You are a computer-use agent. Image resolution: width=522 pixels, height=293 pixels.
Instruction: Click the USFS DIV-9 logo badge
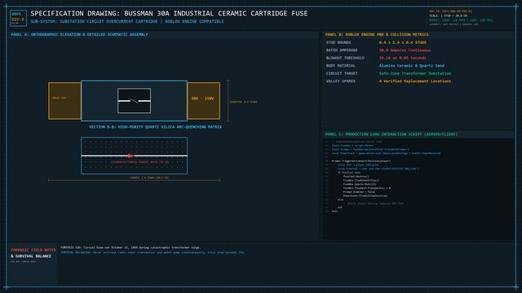(x=18, y=18)
